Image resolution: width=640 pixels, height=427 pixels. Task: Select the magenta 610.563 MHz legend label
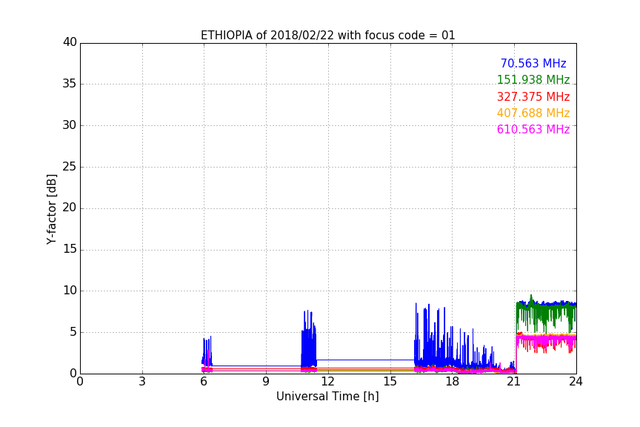click(533, 129)
